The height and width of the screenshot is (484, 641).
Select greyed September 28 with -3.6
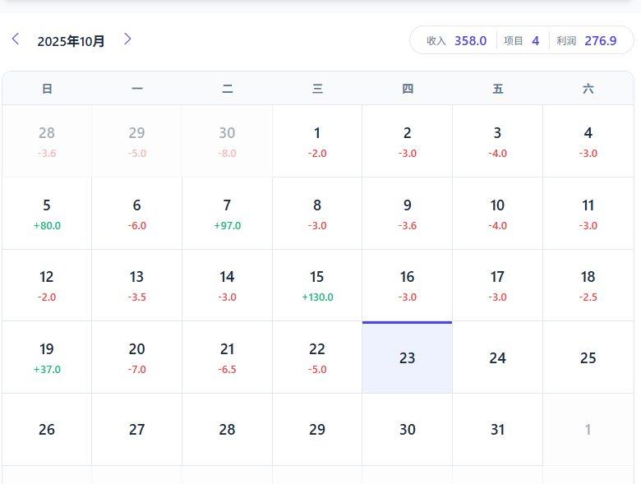(47, 141)
